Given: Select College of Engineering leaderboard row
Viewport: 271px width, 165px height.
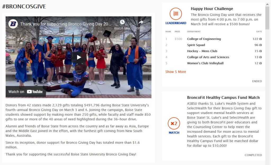Looking at the screenshot, I should coord(214,39).
